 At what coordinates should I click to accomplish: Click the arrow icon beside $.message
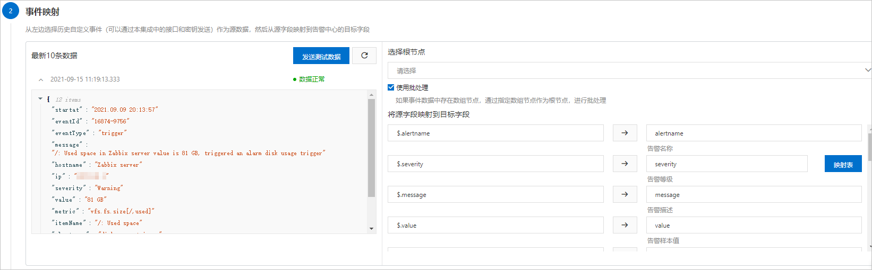(625, 194)
